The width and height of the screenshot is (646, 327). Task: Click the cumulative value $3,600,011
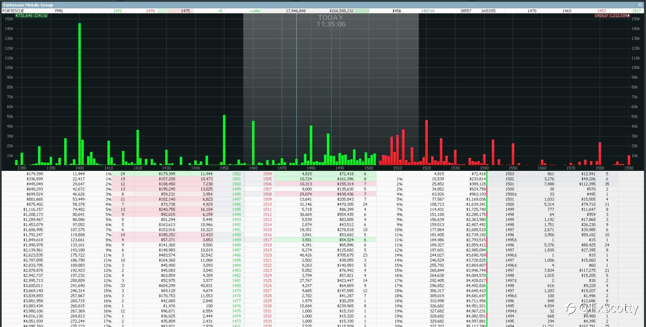tap(33, 286)
